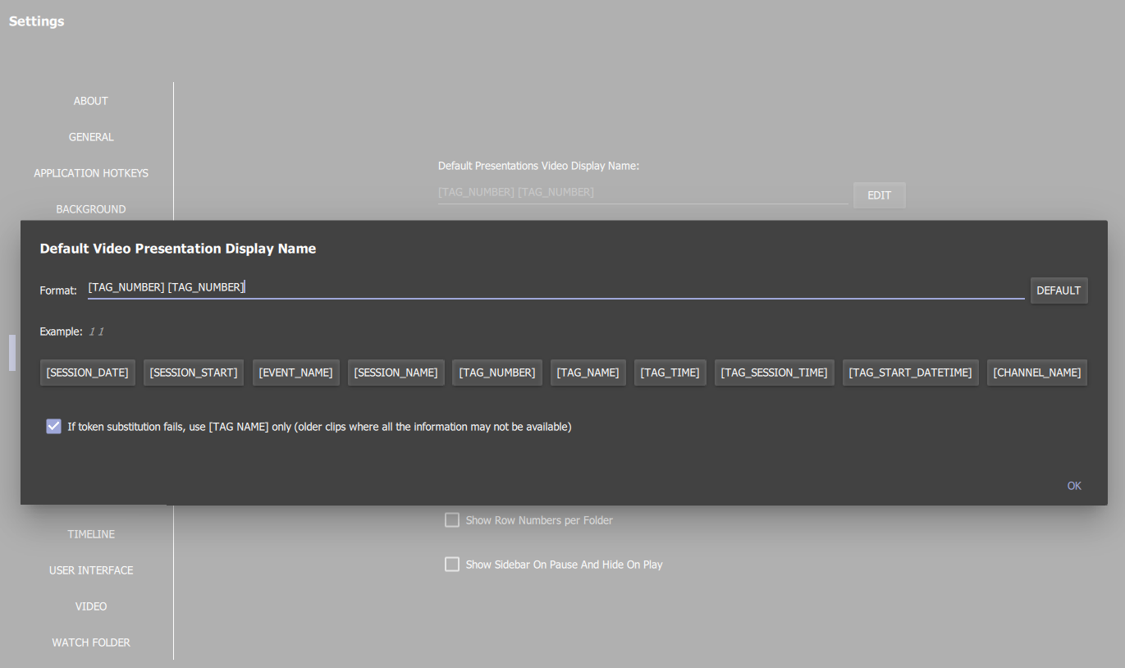Click the EDIT button for display name
The image size is (1125, 668).
(879, 194)
